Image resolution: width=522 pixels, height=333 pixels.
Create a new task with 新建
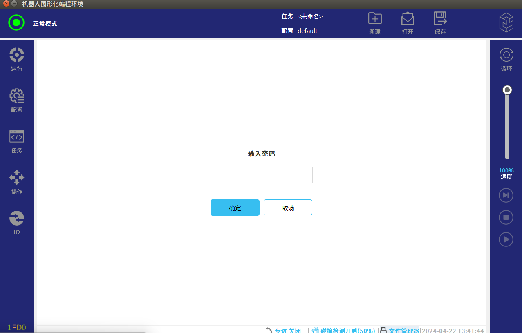[375, 23]
